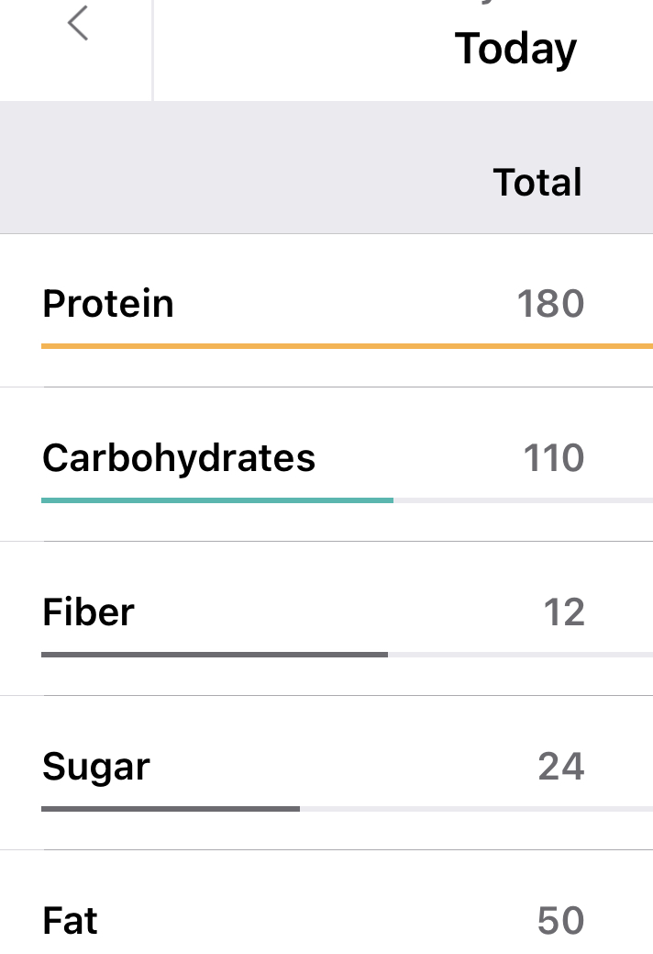This screenshot has width=653, height=954.
Task: Tap the Fiber total value 12
Action: point(563,612)
